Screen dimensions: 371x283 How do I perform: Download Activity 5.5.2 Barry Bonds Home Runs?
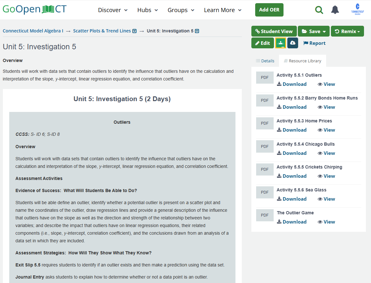tap(291, 107)
